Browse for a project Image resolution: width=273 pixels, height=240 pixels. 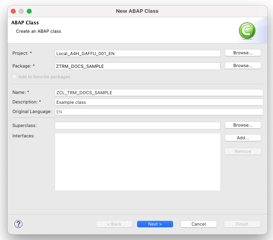tap(243, 53)
